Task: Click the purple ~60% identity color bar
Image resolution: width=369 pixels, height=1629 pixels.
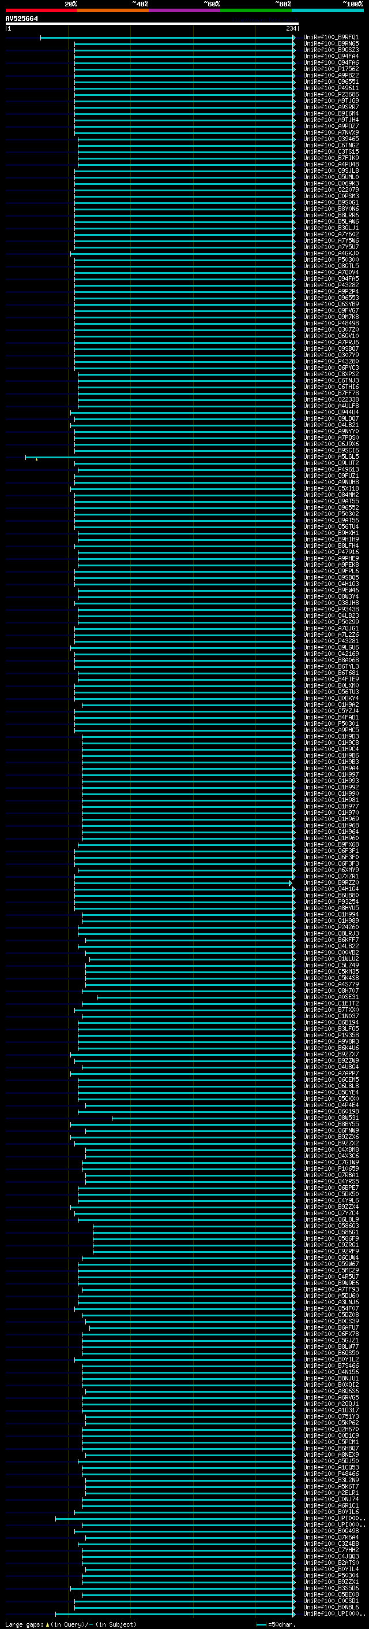Action: 184,10
